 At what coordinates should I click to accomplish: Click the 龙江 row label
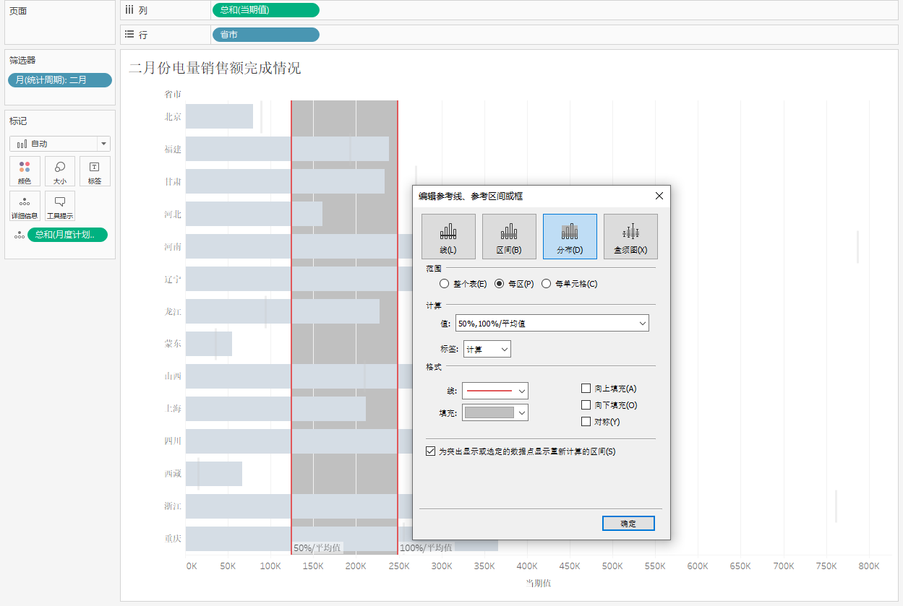173,311
